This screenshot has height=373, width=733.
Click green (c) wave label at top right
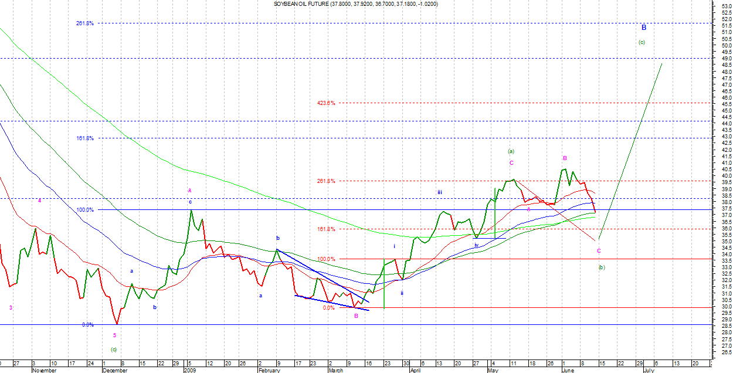[642, 42]
